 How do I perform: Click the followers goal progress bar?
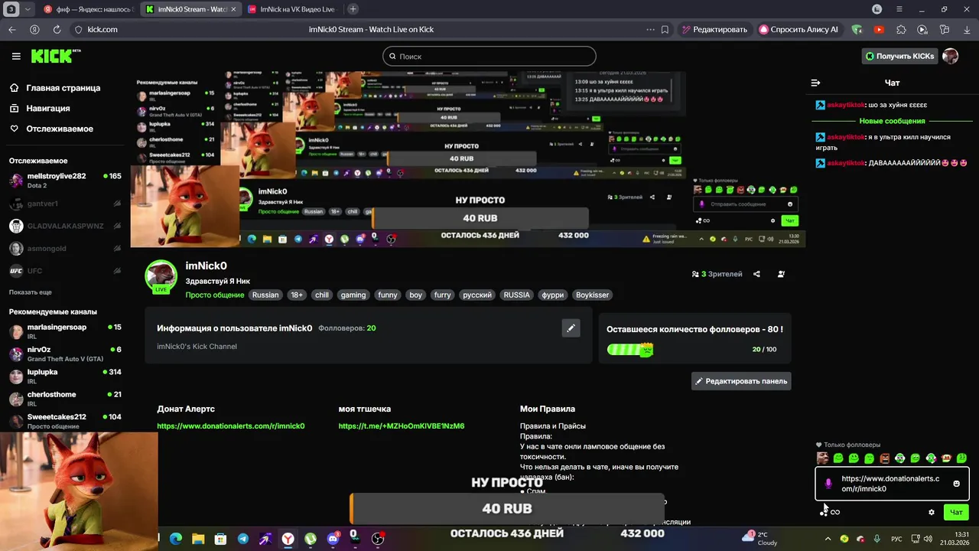pos(629,350)
